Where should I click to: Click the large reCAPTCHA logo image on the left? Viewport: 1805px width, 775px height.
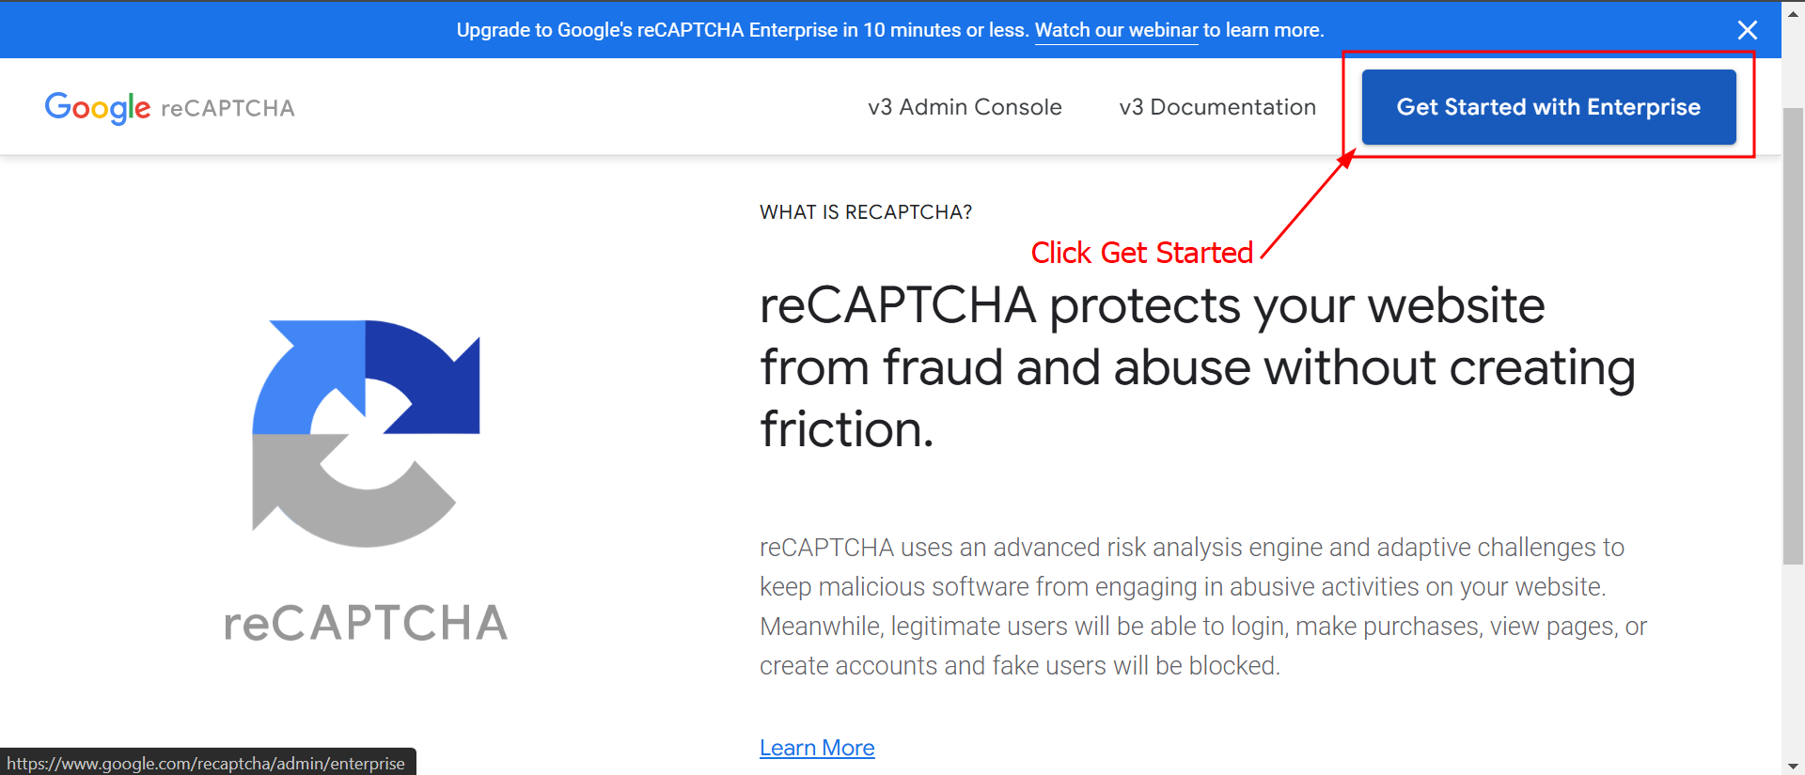pos(365,427)
